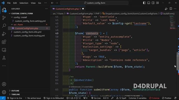The height and width of the screenshot is (100, 179).
Task: Open the Source Control view
Action: tap(4, 18)
